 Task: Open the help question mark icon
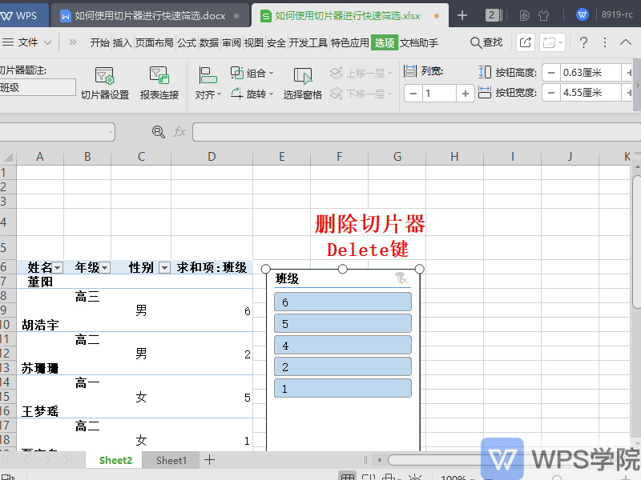point(584,42)
